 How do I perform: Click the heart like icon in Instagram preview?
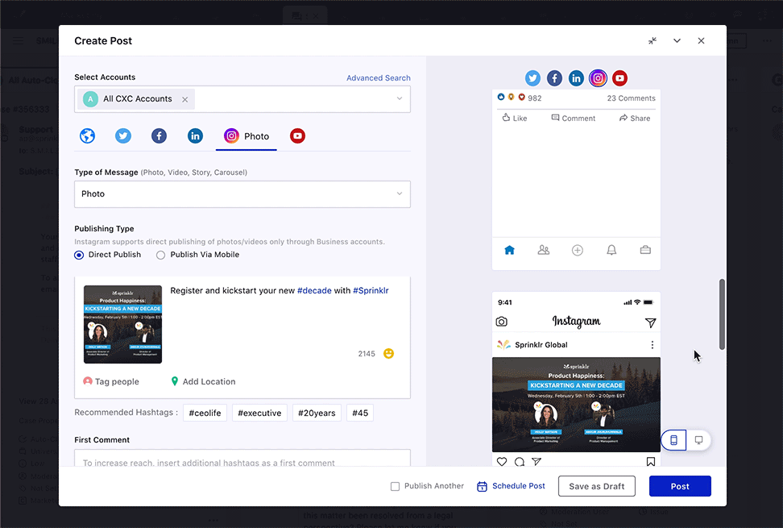coord(502,462)
